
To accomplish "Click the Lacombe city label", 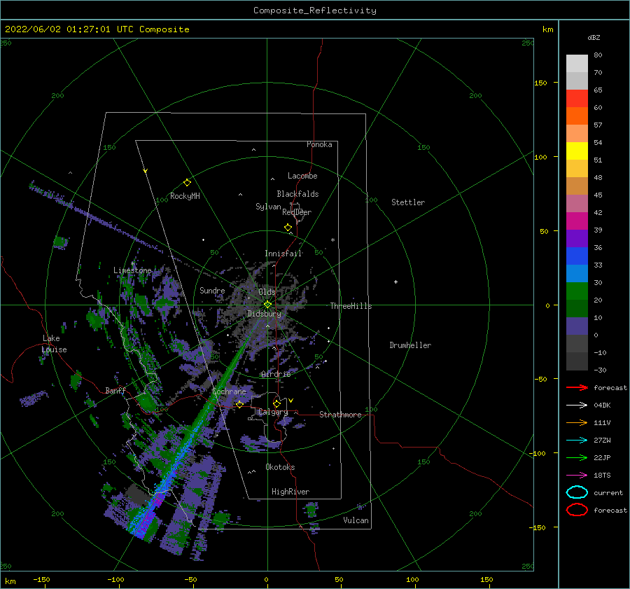I will 302,176.
